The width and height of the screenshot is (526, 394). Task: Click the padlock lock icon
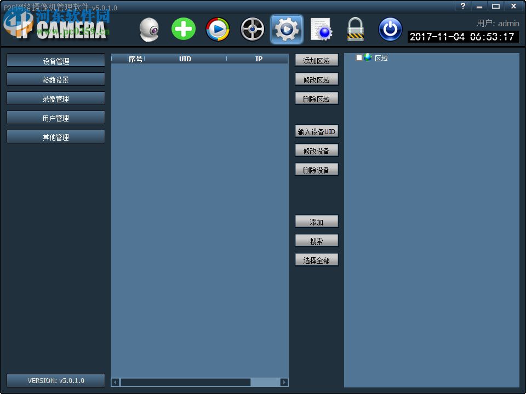click(x=356, y=30)
